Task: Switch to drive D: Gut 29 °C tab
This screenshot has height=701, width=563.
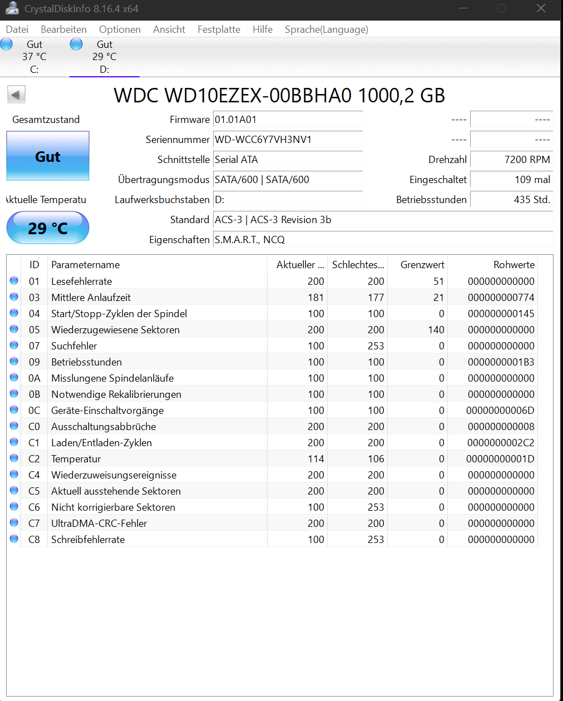Action: point(105,57)
